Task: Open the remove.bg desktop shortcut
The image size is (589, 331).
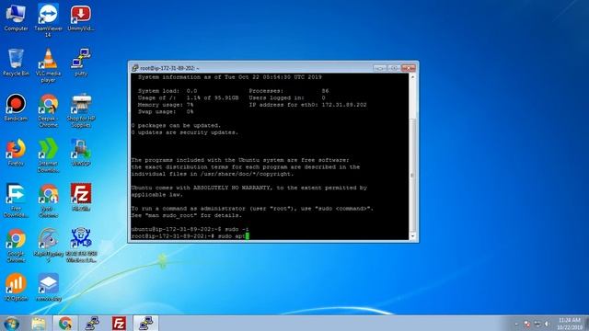Action: click(x=48, y=288)
